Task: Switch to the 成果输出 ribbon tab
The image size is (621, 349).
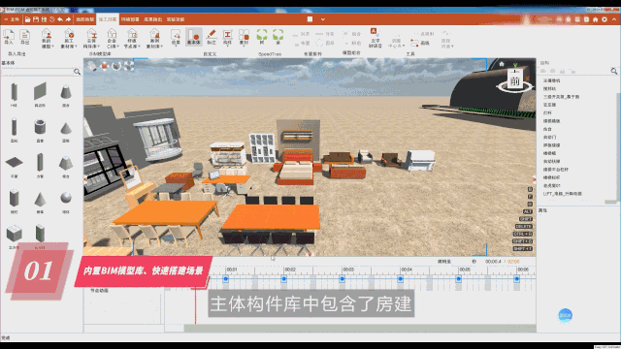Action: pyautogui.click(x=153, y=19)
